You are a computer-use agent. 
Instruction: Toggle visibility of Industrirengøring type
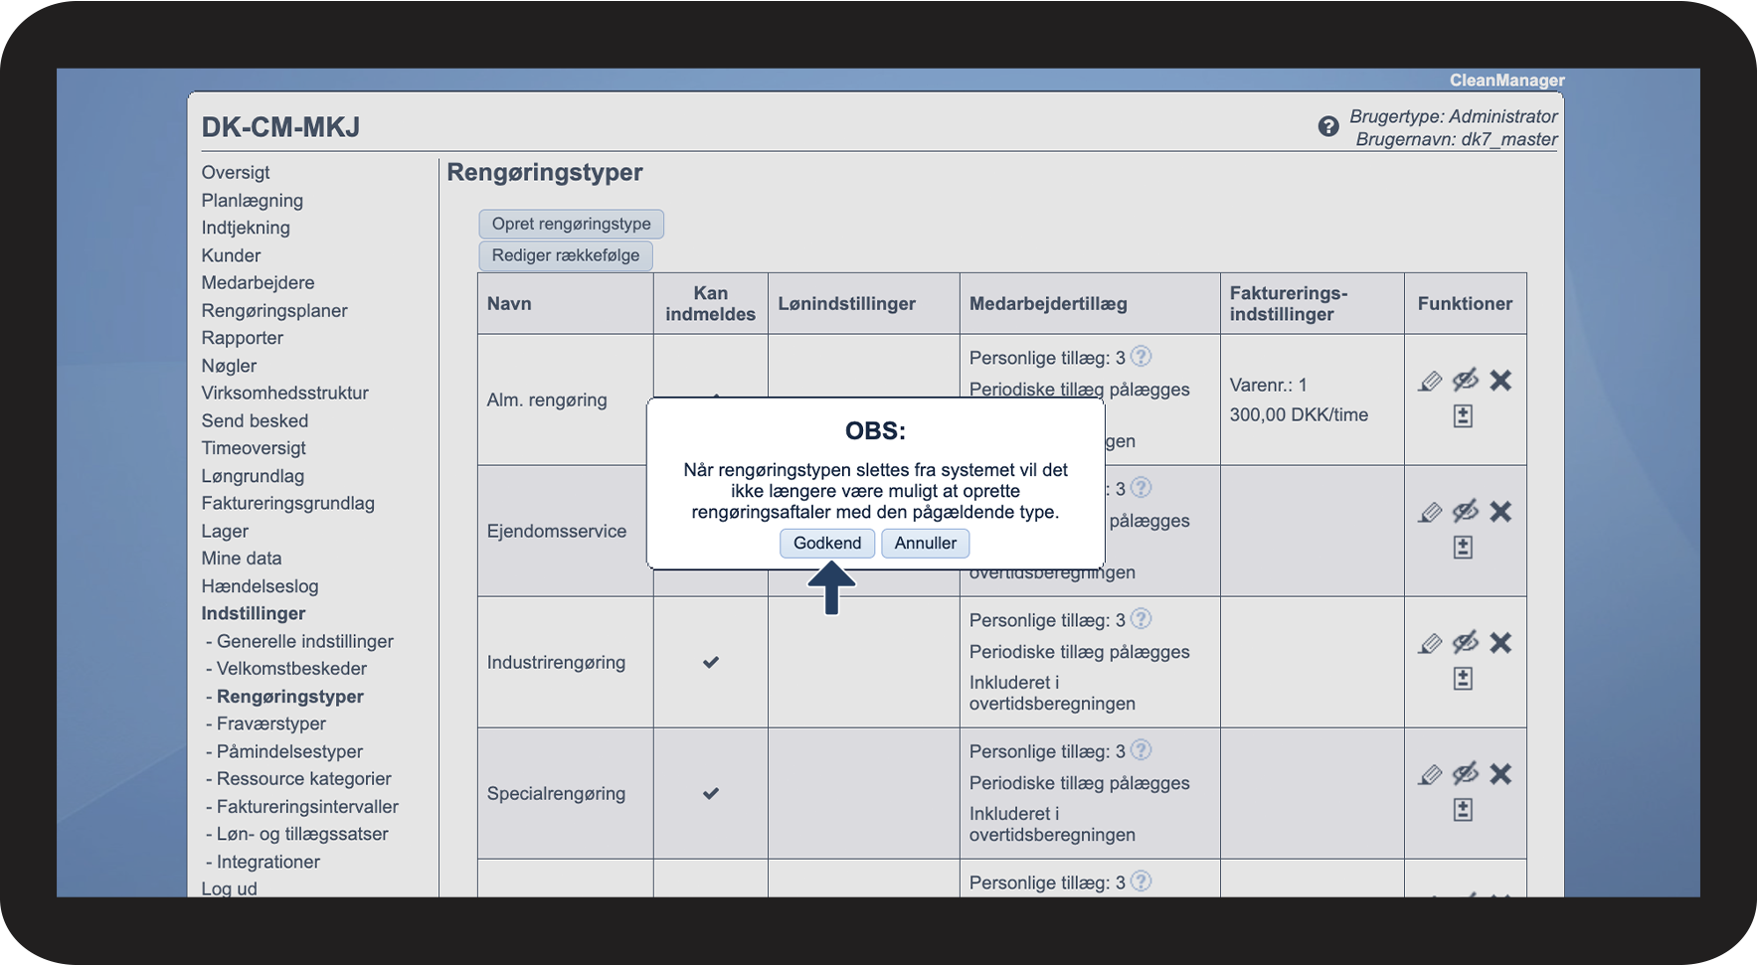click(x=1466, y=643)
